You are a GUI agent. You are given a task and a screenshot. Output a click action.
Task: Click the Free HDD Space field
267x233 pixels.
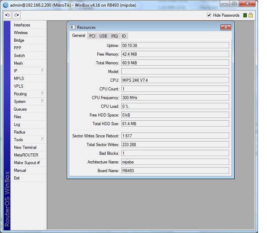tap(175, 115)
